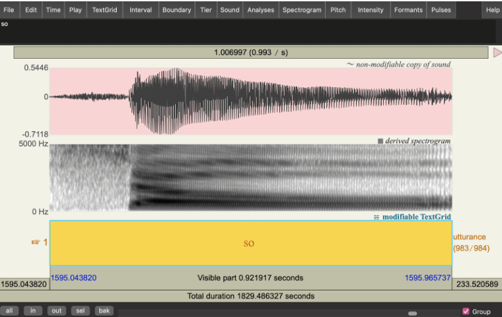Viewport: 502px width, 317px height.
Task: Enable or disable the Group checkbox
Action: point(466,311)
